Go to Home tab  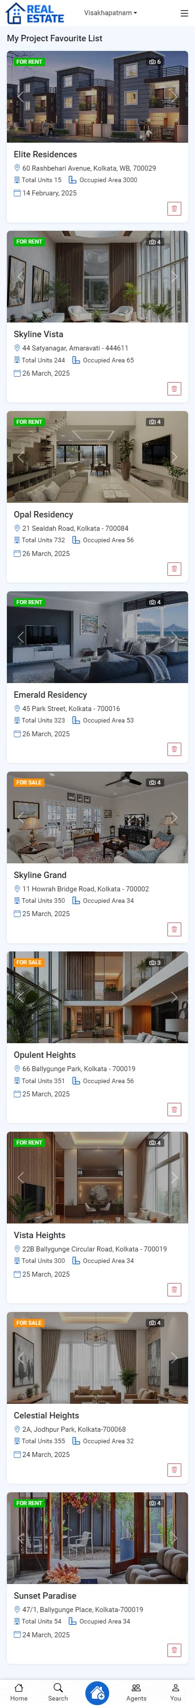(19, 1692)
